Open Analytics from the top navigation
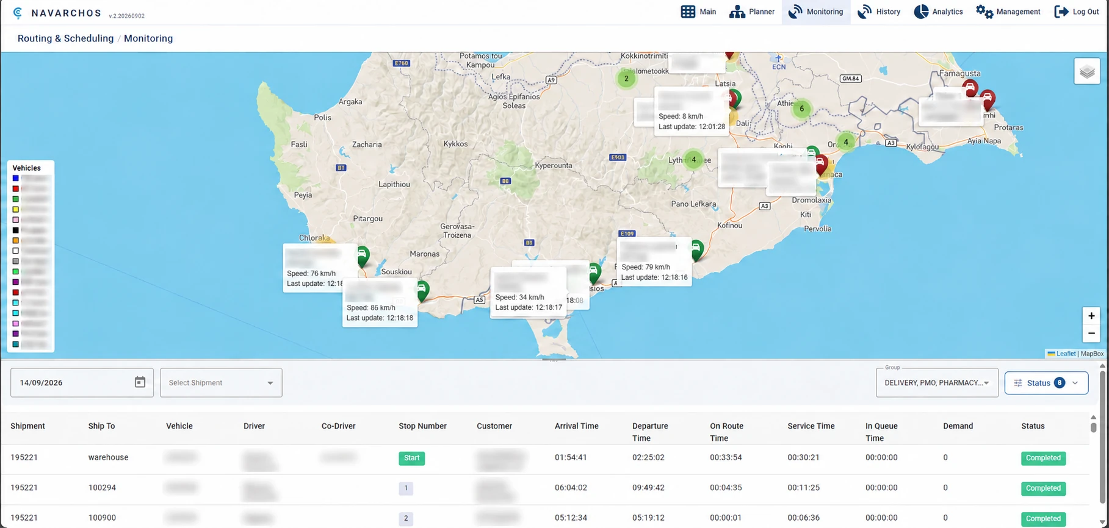The height and width of the screenshot is (528, 1109). click(x=938, y=12)
